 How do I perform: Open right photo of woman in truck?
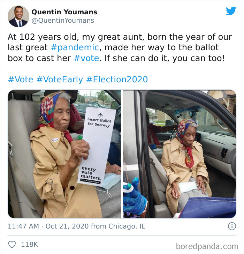click(x=180, y=154)
